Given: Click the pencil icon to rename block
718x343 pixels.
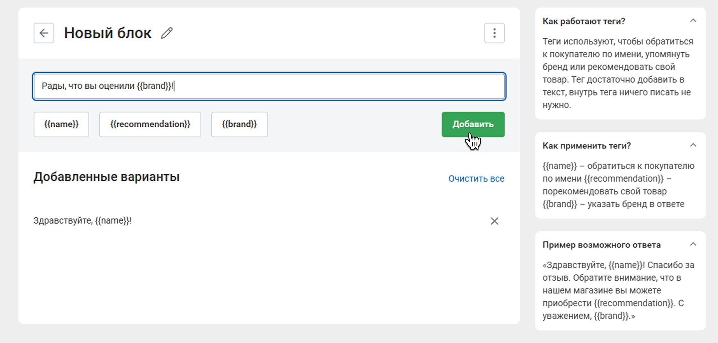Looking at the screenshot, I should click(167, 33).
